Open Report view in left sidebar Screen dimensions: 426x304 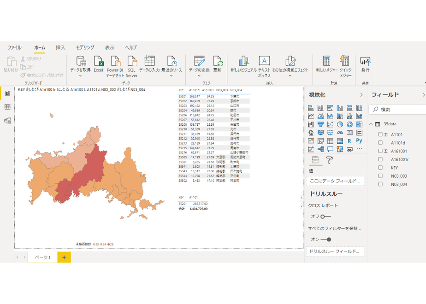click(7, 94)
